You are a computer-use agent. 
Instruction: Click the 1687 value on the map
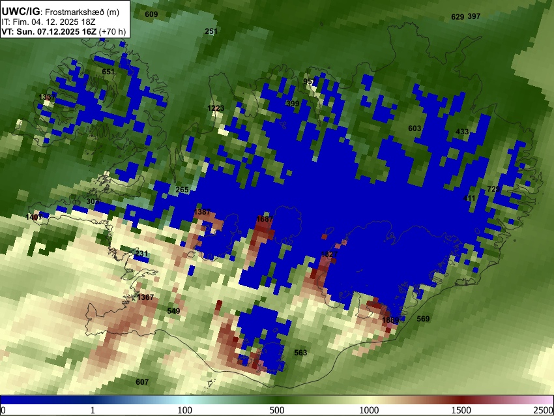click(265, 219)
